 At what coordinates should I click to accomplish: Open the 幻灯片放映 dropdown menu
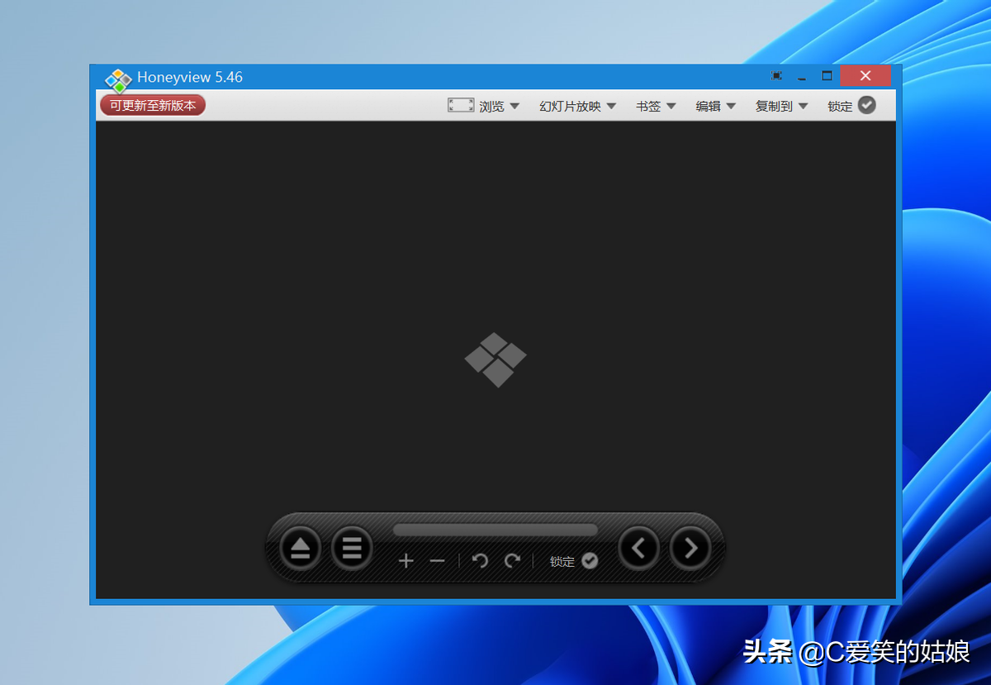click(578, 106)
